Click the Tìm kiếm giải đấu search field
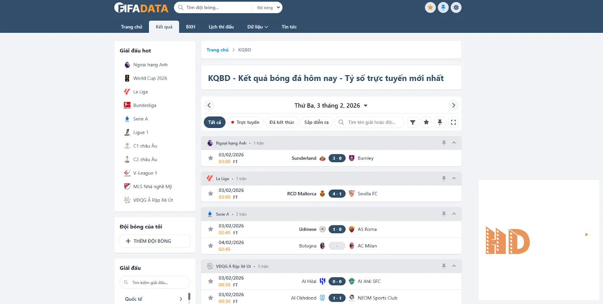Image resolution: width=603 pixels, height=304 pixels. click(x=155, y=283)
